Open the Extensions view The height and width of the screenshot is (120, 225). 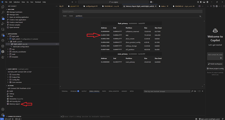point(3,35)
